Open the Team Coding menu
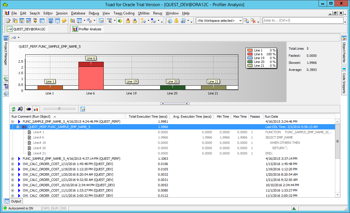 point(124,13)
